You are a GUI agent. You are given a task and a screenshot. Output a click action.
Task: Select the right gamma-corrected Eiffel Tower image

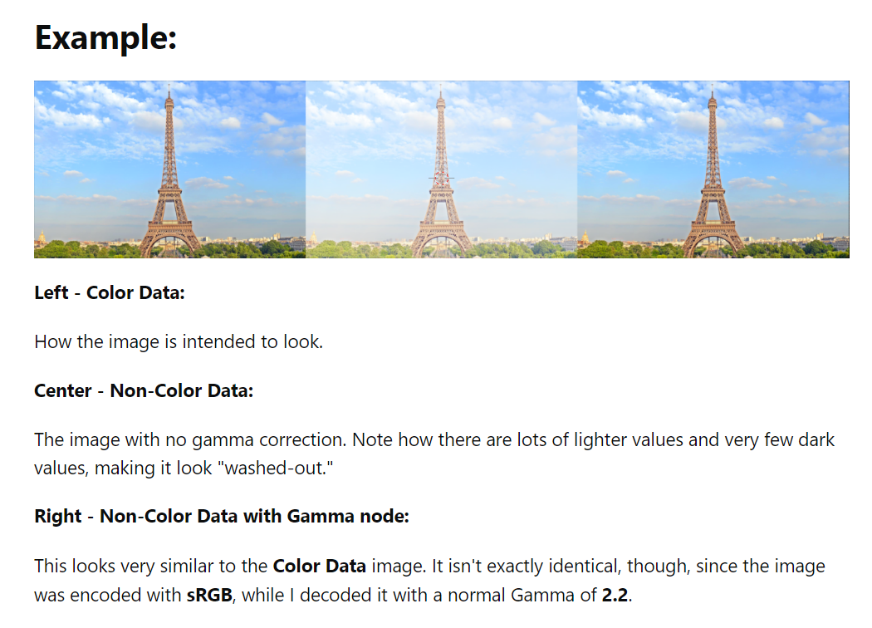[x=713, y=169]
